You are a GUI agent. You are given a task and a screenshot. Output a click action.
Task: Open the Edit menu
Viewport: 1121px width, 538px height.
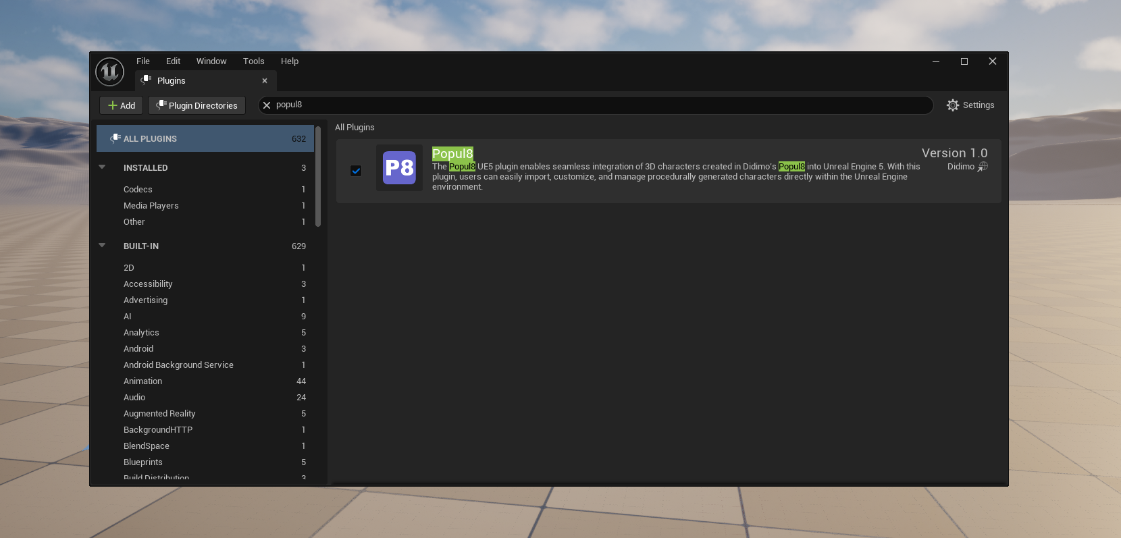[x=174, y=61]
